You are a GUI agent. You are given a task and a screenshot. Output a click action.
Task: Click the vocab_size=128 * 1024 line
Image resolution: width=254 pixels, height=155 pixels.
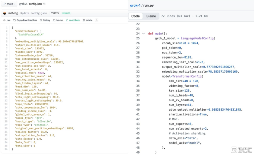[x=181, y=43]
